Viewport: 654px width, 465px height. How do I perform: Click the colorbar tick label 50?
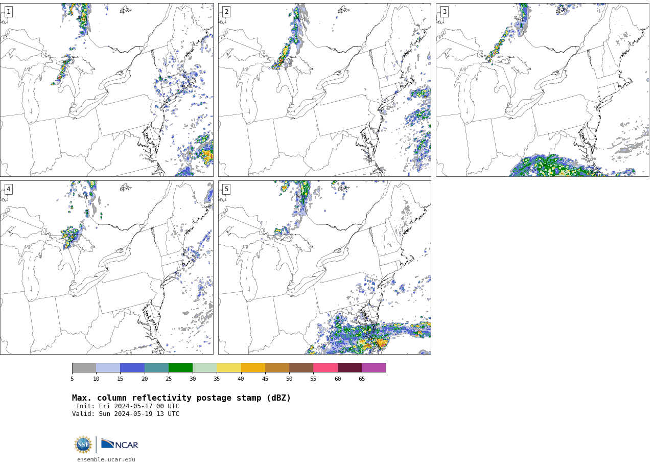(x=289, y=379)
